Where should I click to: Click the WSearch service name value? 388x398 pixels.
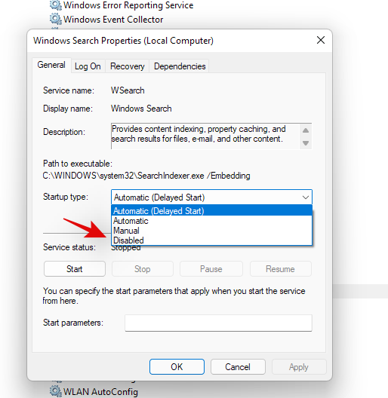[x=128, y=90]
